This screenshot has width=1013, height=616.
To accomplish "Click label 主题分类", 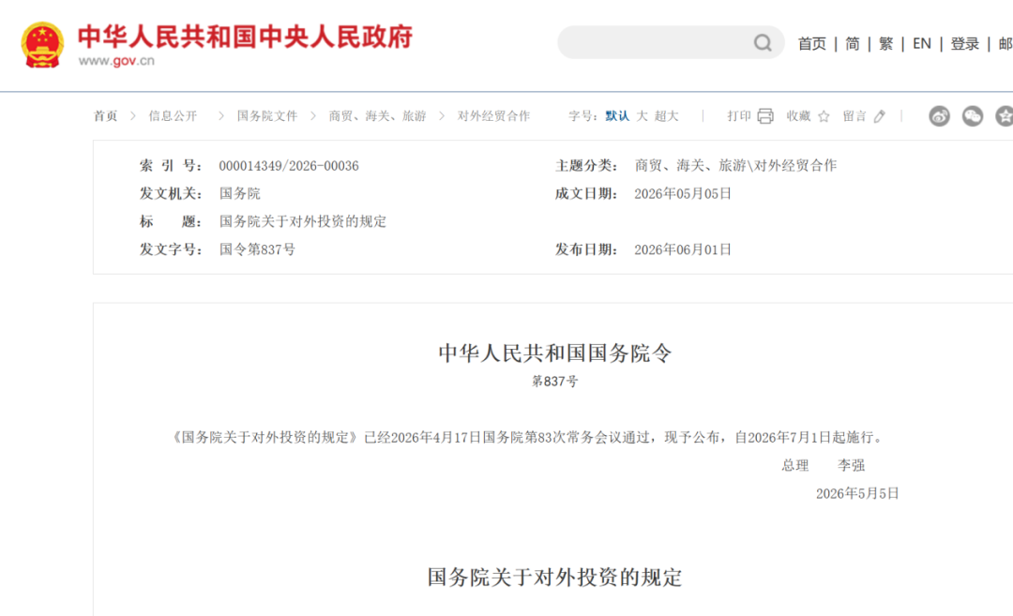I will [x=586, y=166].
